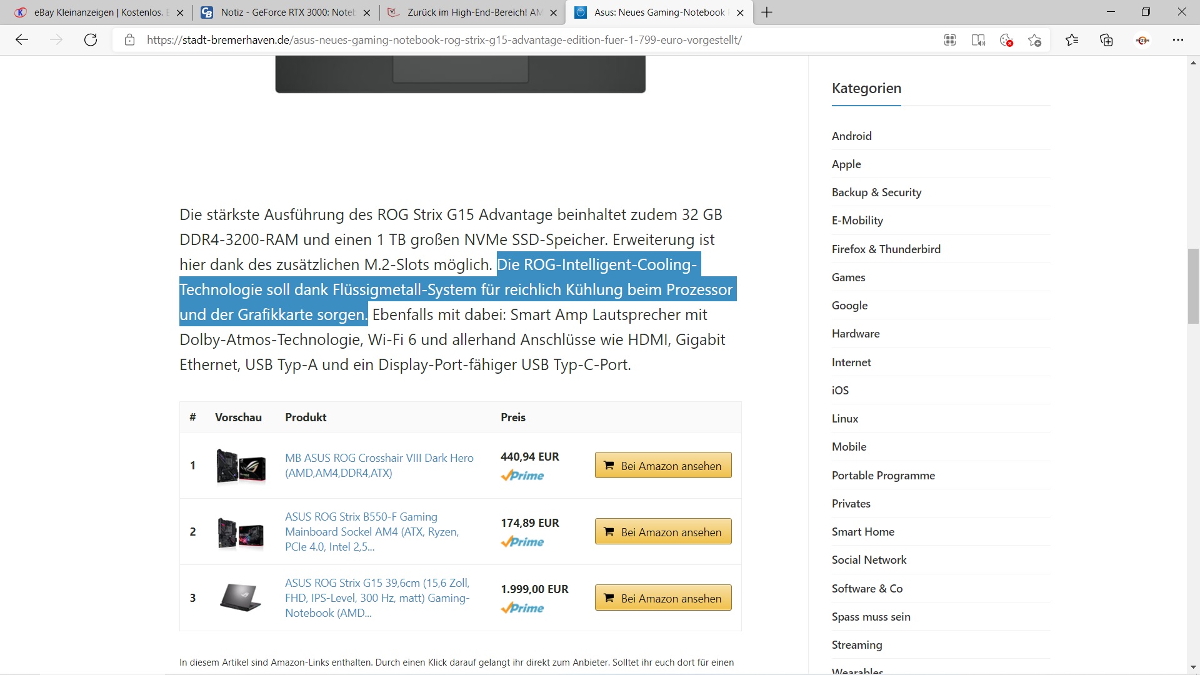The width and height of the screenshot is (1200, 675).
Task: Enter immersive reader read-aloud mode
Action: point(978,40)
